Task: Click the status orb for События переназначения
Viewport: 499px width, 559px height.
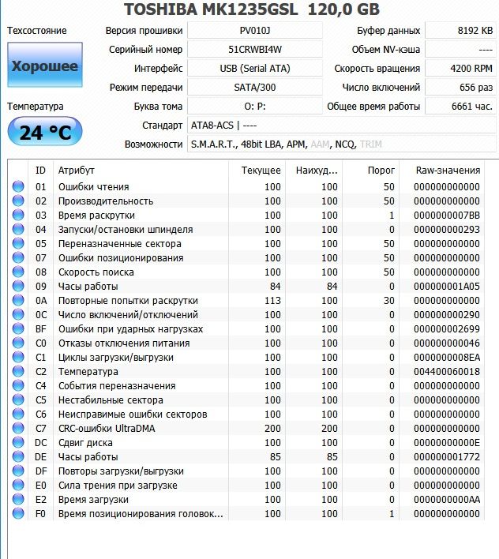Action: (x=18, y=385)
